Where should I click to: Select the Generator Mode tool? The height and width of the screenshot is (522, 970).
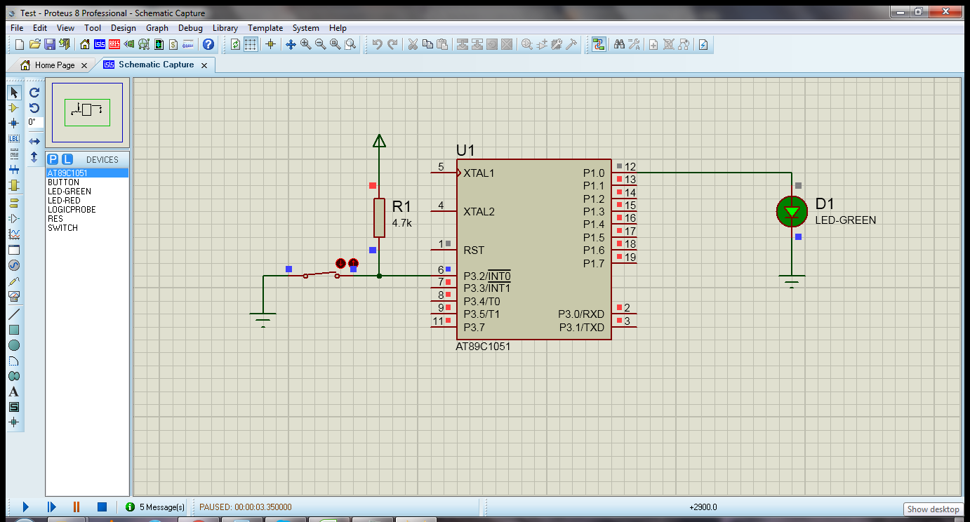(14, 265)
